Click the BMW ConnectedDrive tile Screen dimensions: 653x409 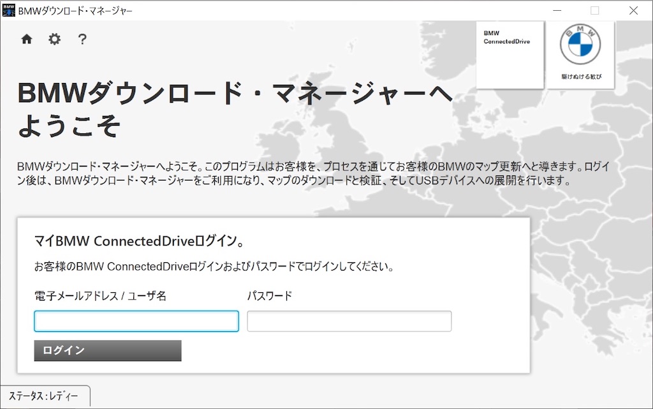point(509,54)
